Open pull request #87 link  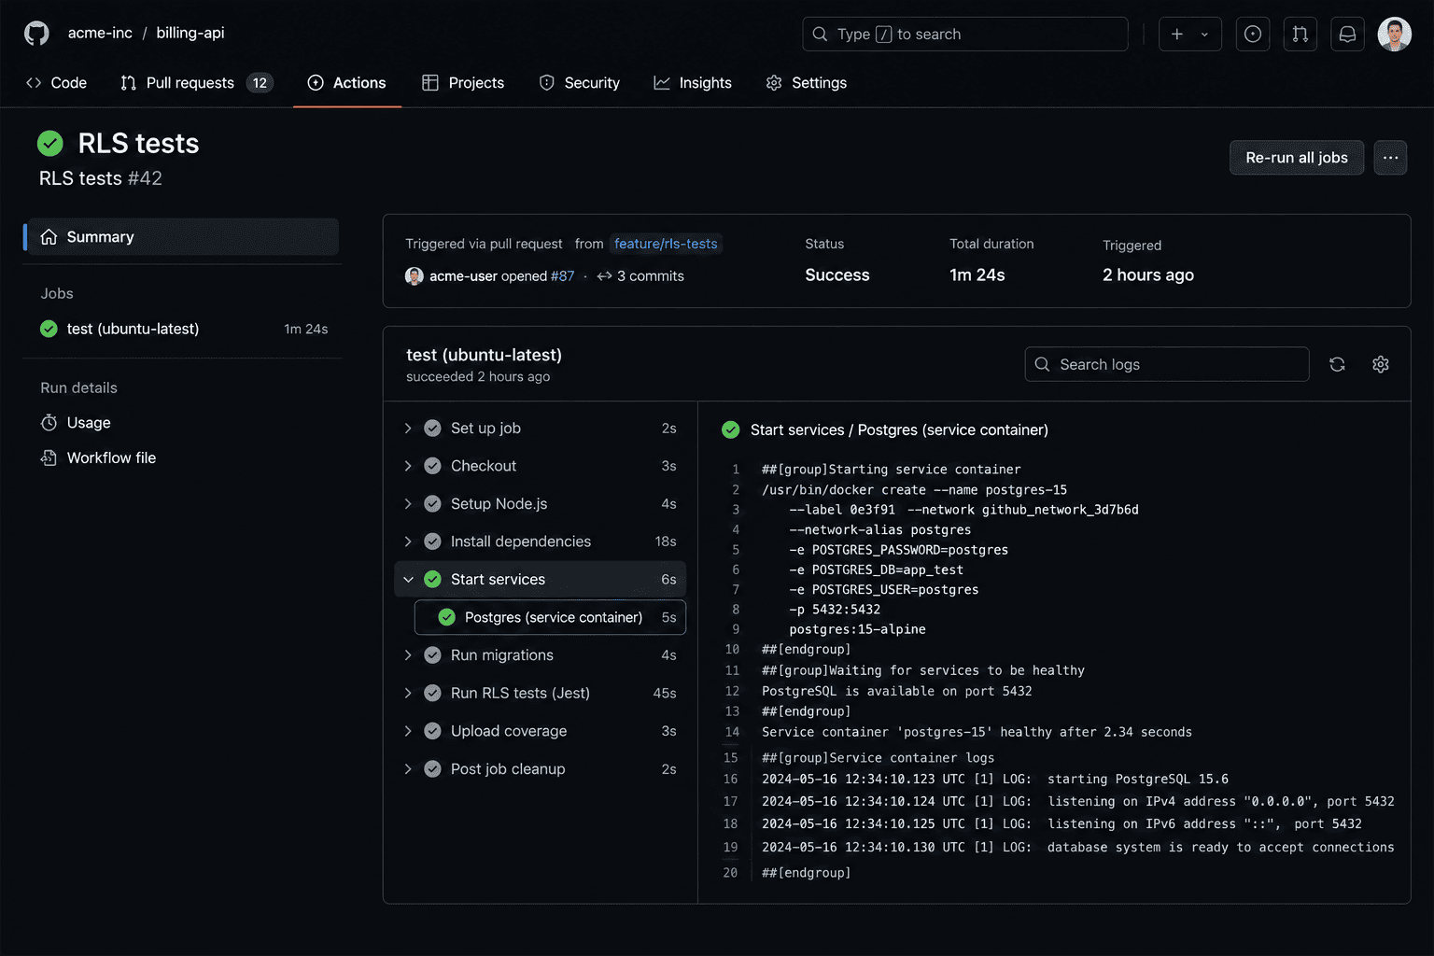point(562,276)
